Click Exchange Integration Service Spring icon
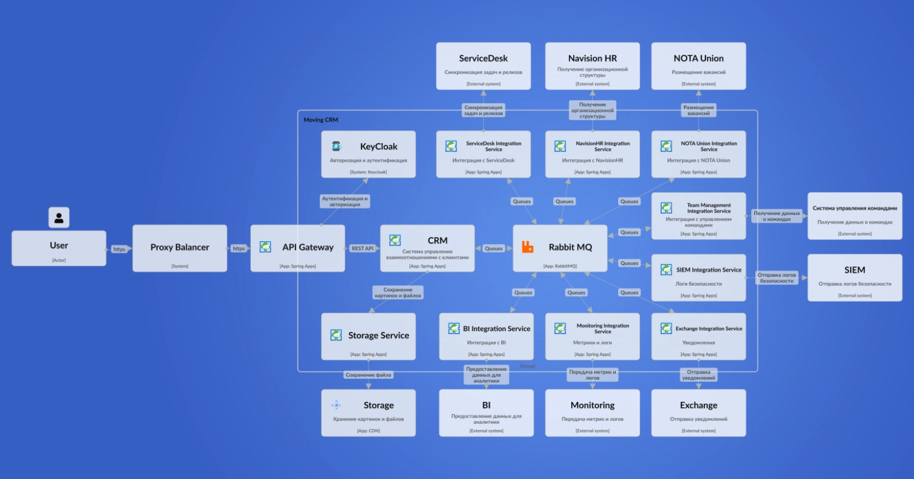The height and width of the screenshot is (479, 914). [666, 328]
